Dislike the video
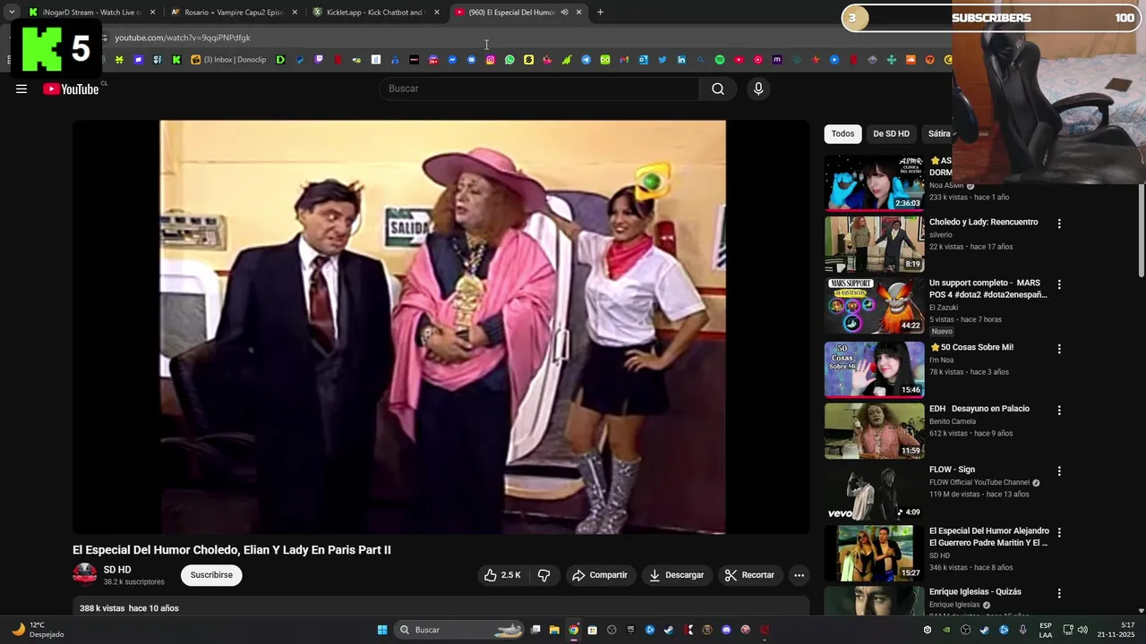Screen dimensions: 1146x644 543,575
